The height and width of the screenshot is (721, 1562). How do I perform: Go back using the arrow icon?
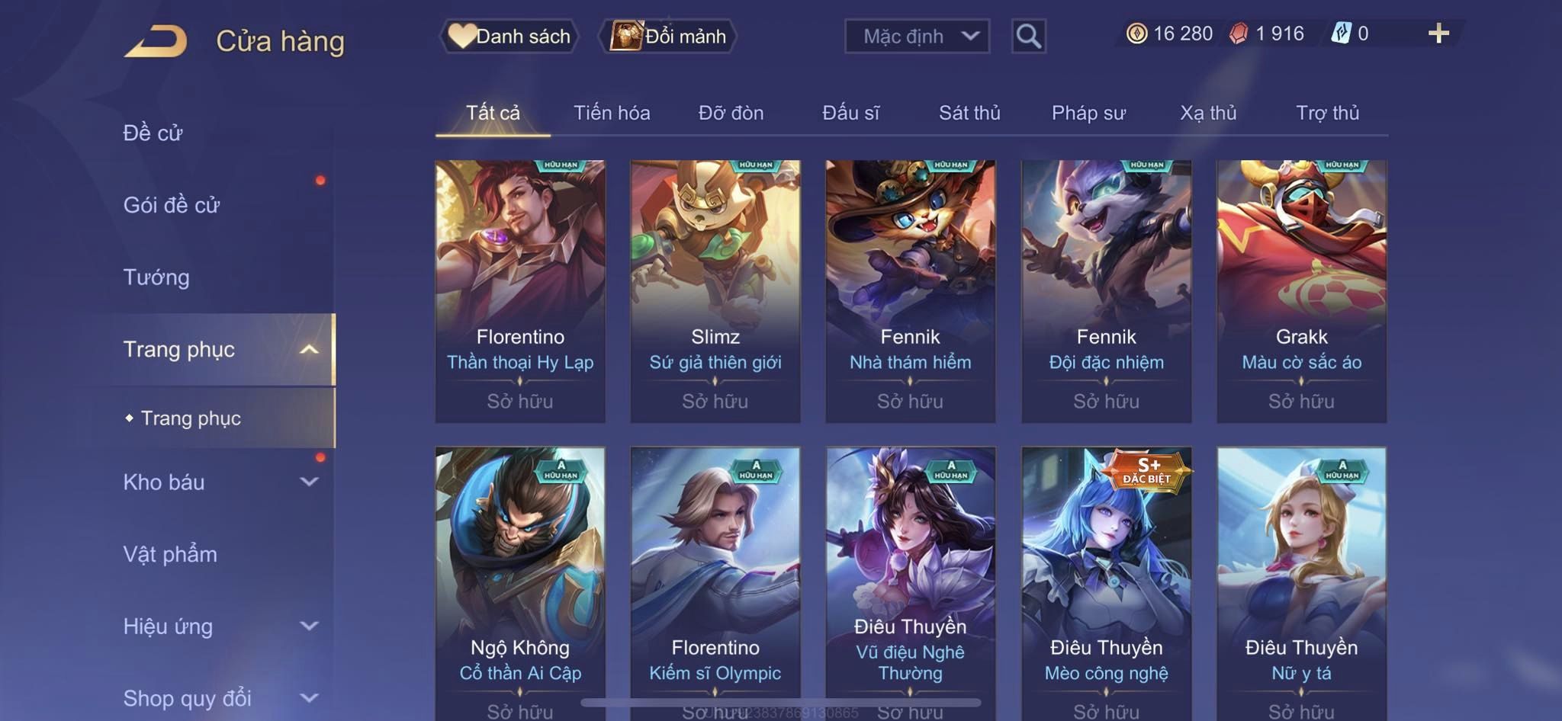(x=156, y=40)
